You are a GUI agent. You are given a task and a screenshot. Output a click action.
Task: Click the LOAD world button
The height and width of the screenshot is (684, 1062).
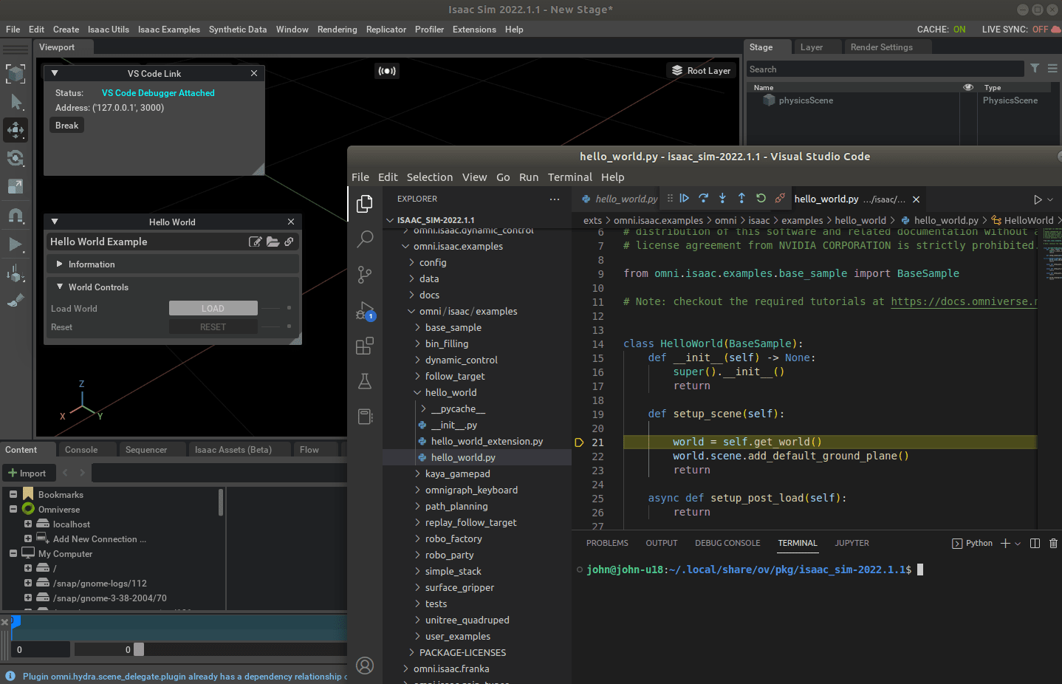pos(213,308)
